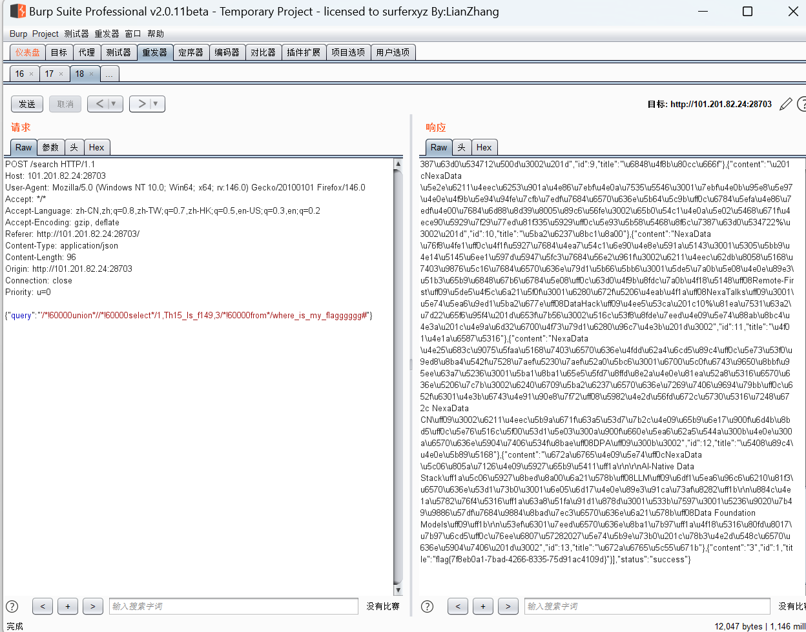The width and height of the screenshot is (806, 632).
Task: Click the request line POST /search HTTP/1.1
Action: (x=50, y=164)
